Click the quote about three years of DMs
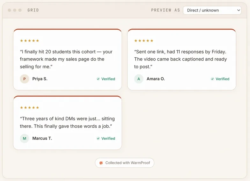 coord(67,122)
